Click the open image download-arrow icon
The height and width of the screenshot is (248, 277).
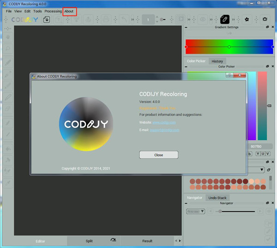pyautogui.click(x=47, y=19)
